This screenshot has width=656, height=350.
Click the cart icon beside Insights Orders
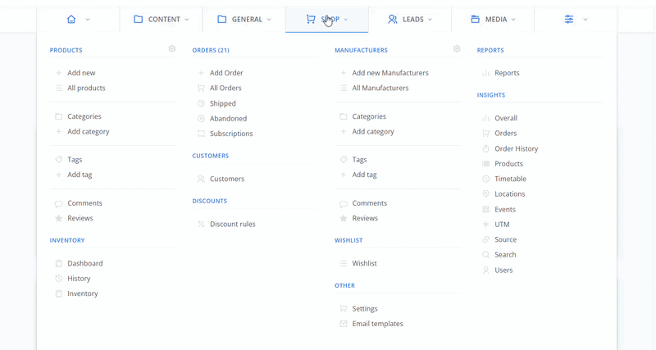(x=485, y=134)
